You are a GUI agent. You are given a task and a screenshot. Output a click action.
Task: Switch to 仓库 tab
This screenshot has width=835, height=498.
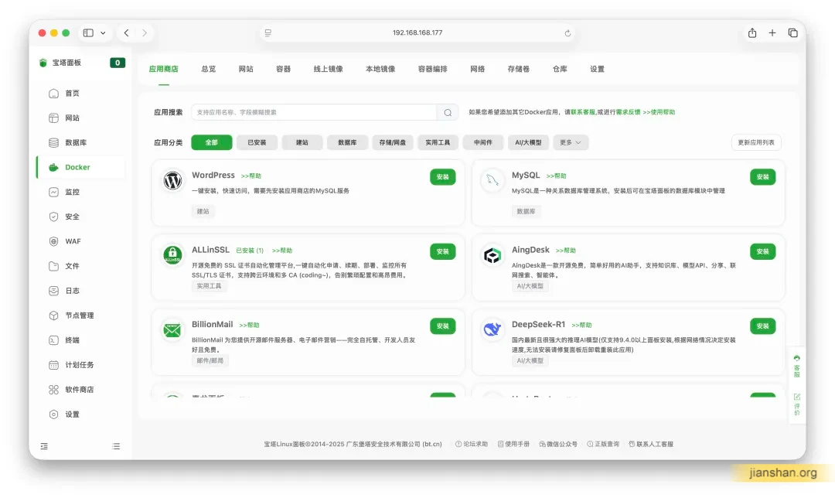tap(560, 69)
